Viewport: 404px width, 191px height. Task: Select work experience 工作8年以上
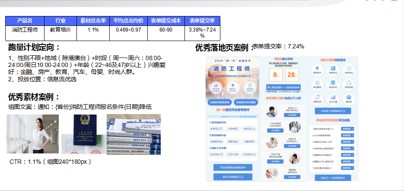249,154
